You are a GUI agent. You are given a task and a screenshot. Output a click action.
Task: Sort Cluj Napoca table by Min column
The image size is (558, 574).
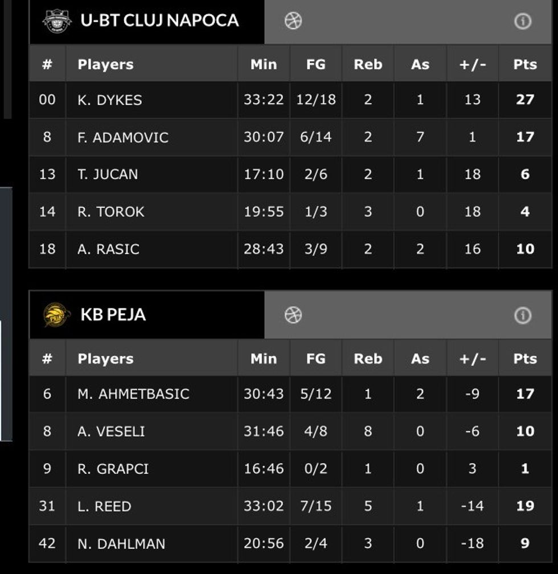click(x=263, y=64)
